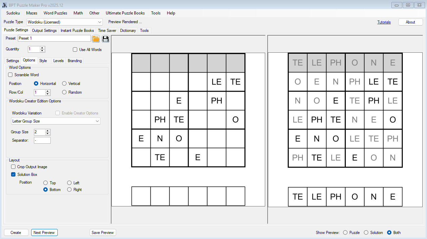Click the Preview Rendered status text

tap(125, 22)
